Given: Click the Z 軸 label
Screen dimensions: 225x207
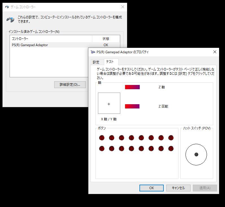Looking at the screenshot, I should point(161,87).
